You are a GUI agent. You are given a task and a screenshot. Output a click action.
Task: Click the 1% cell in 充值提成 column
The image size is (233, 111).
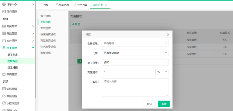coord(225,54)
